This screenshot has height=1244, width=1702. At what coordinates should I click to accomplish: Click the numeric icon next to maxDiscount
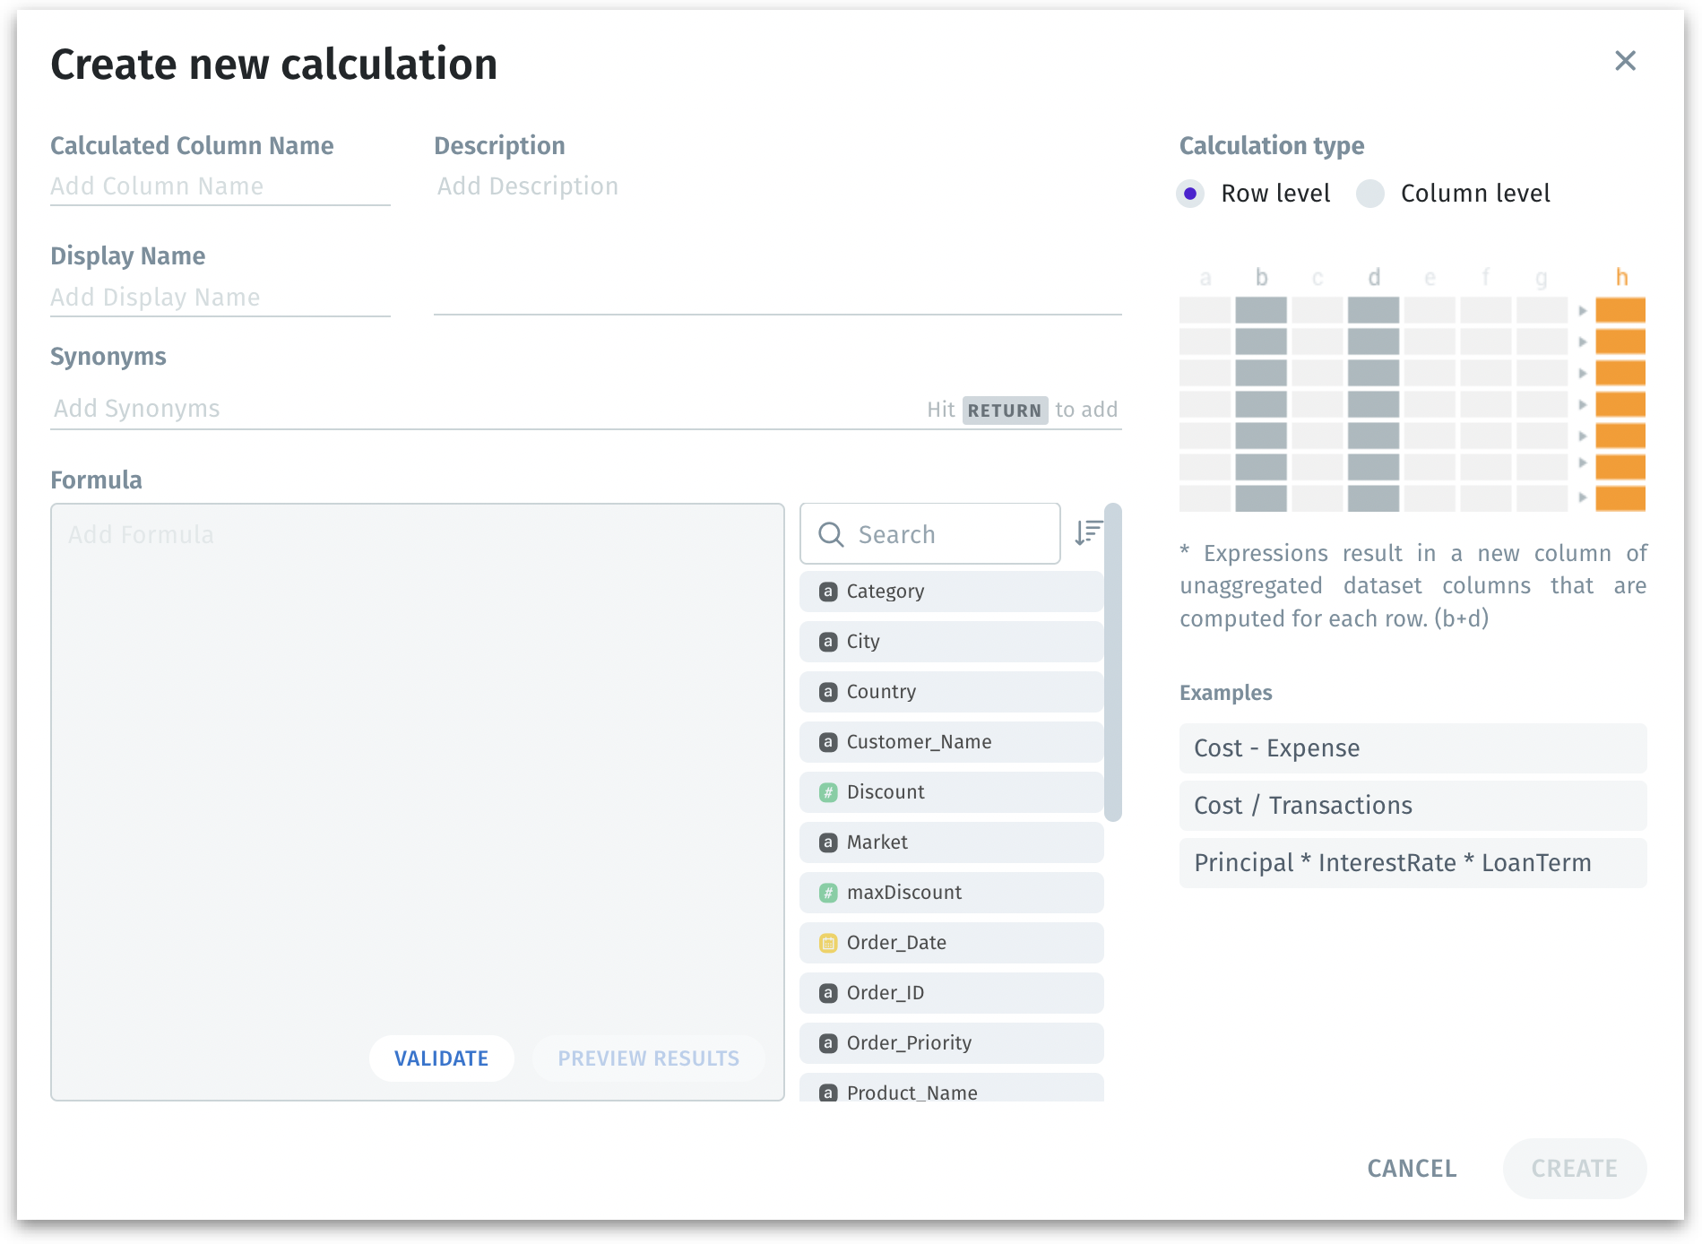(x=828, y=893)
